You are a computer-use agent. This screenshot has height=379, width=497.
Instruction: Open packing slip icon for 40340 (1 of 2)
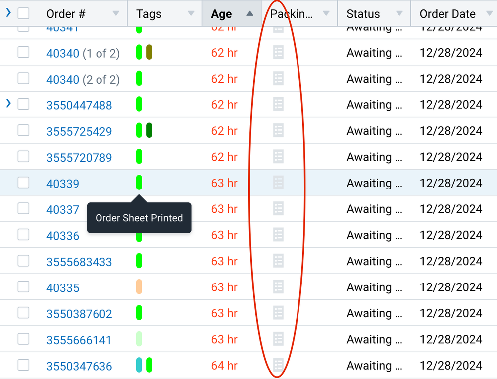pyautogui.click(x=278, y=52)
